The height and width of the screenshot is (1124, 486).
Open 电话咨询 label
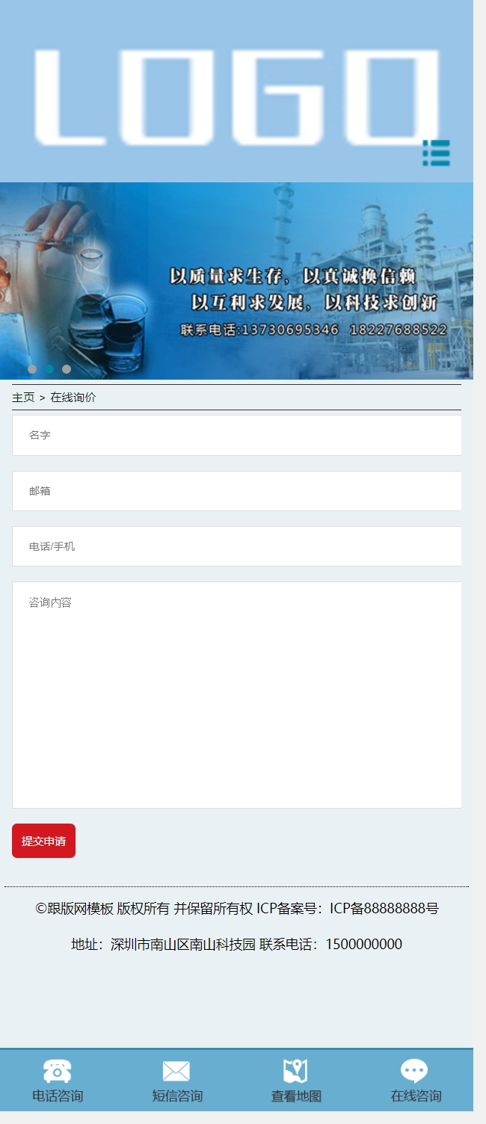(58, 1096)
